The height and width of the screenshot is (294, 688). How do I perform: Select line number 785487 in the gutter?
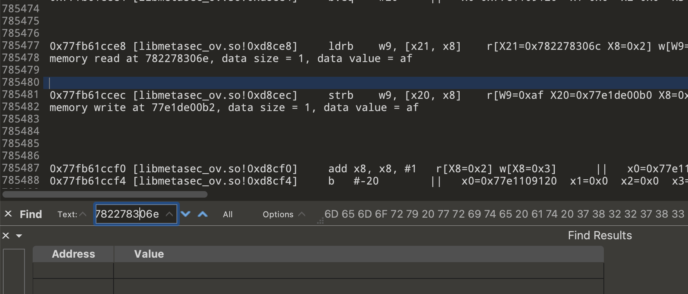21,168
